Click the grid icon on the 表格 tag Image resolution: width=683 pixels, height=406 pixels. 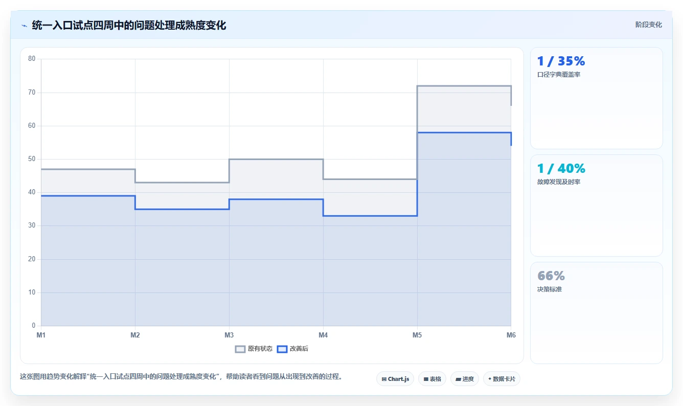coord(426,379)
